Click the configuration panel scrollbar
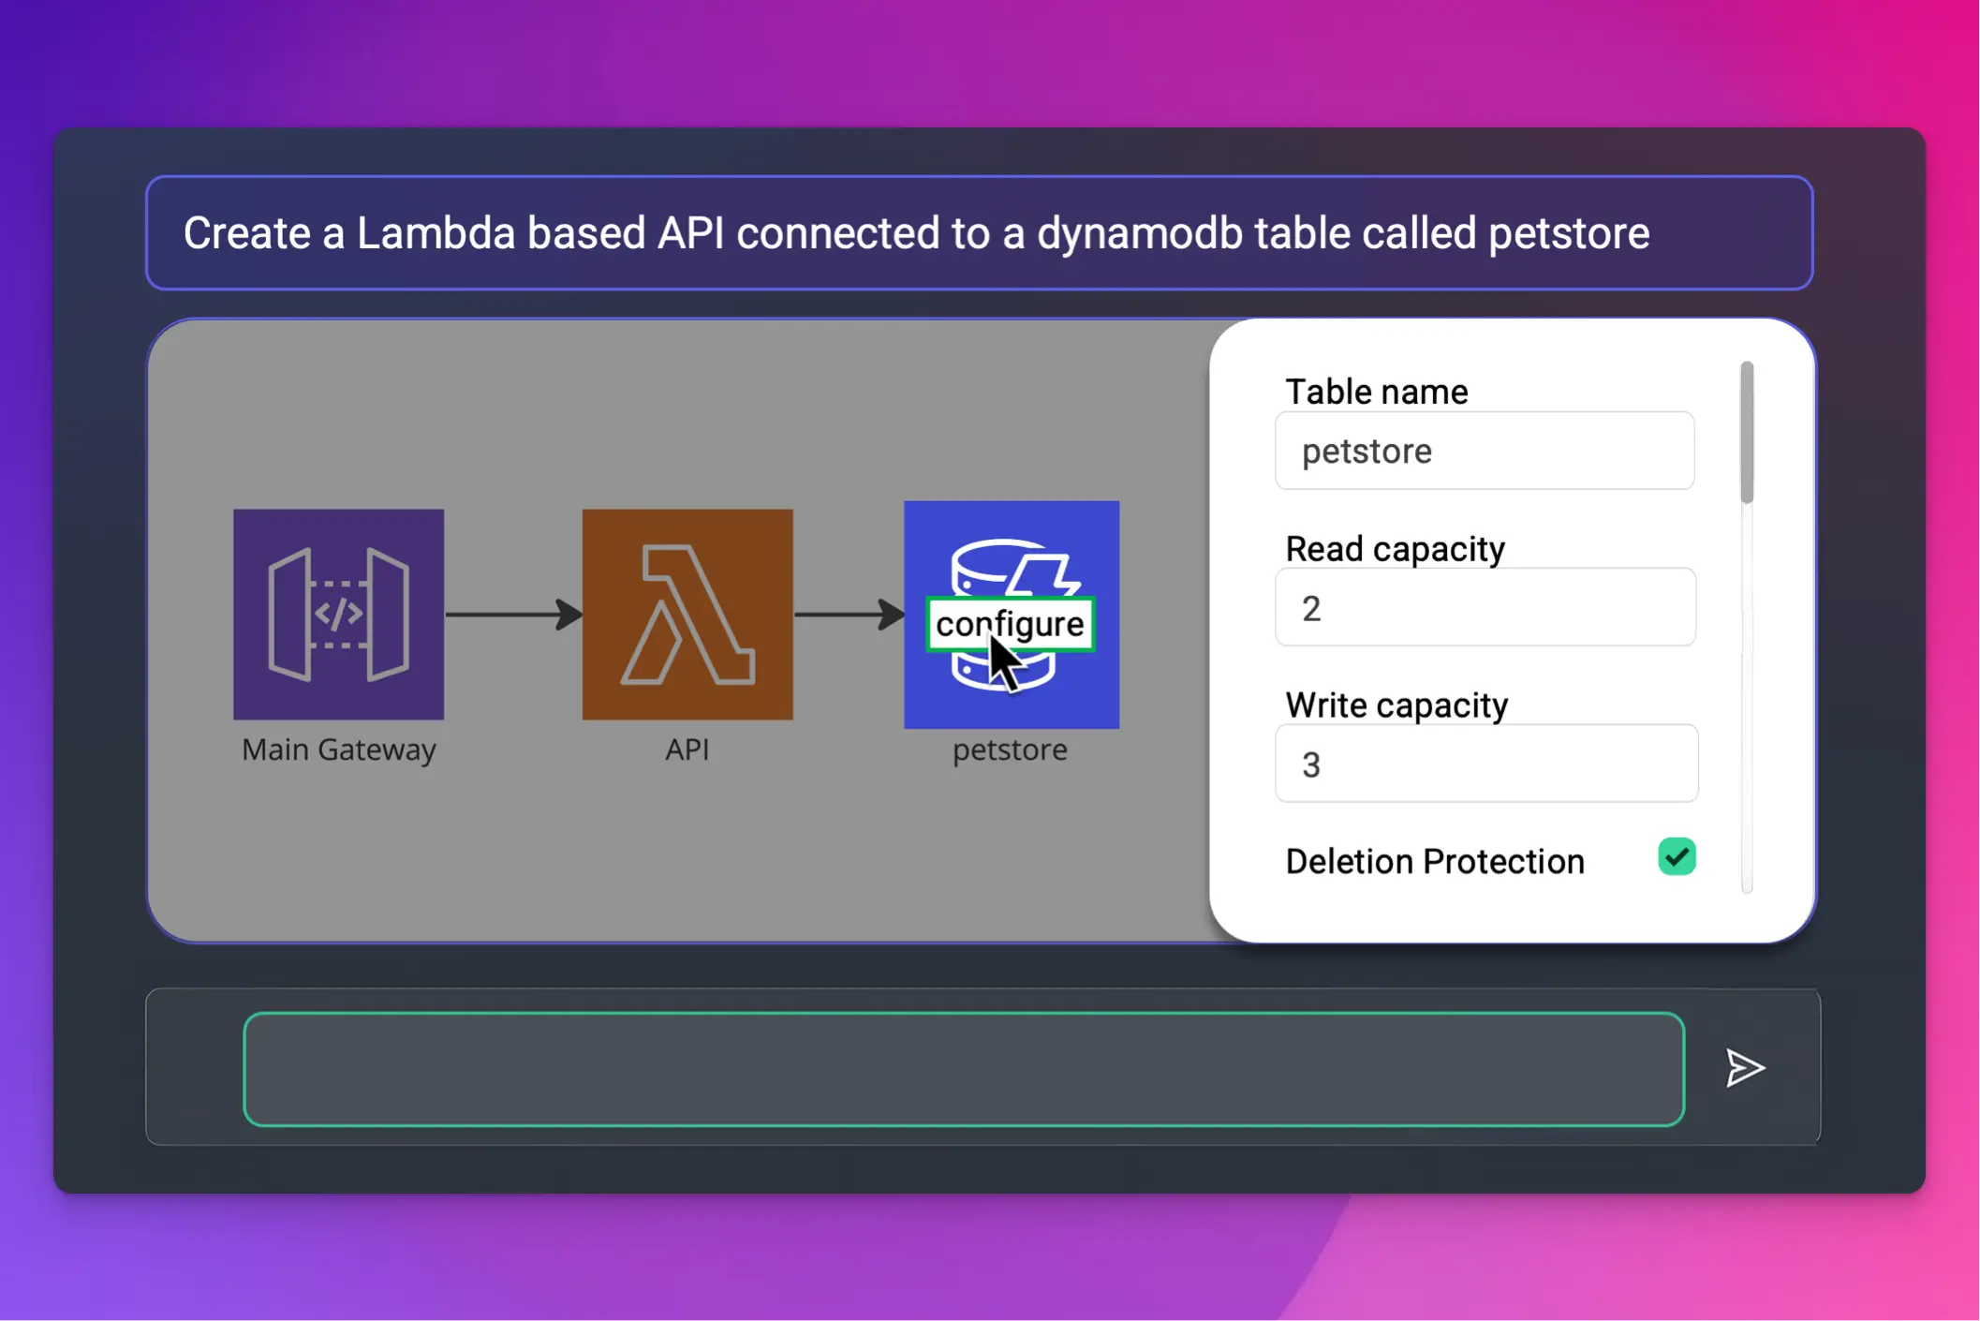 click(1747, 432)
